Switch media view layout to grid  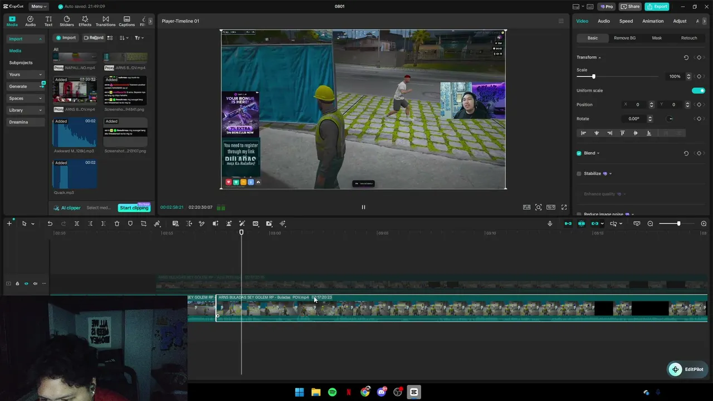[x=110, y=38]
